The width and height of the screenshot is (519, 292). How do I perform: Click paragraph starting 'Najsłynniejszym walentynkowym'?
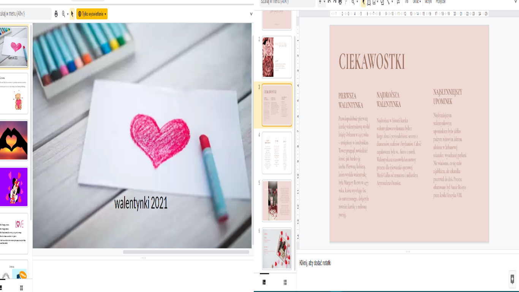pos(450,155)
